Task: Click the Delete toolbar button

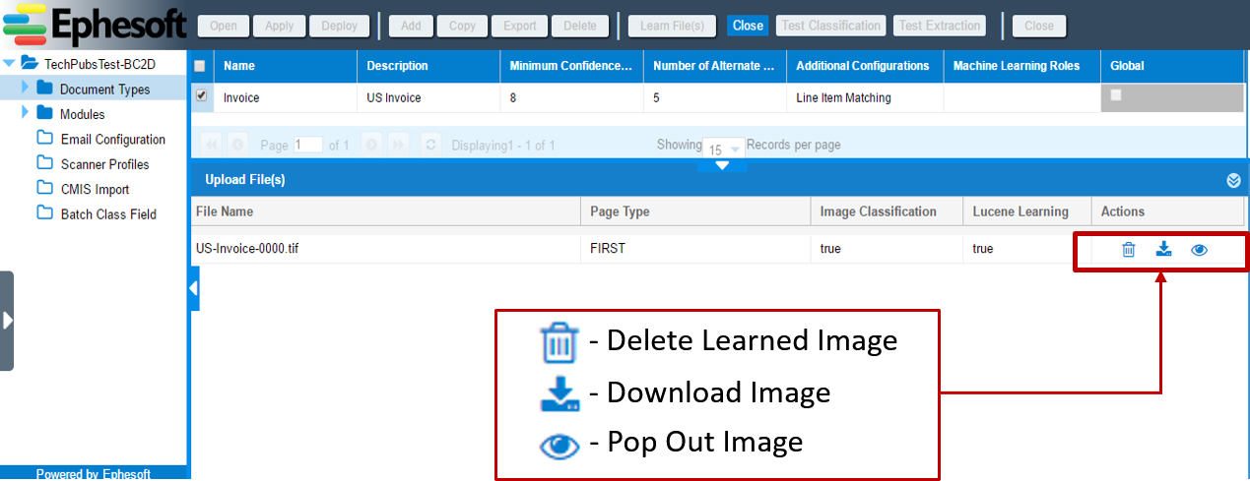Action: point(580,26)
